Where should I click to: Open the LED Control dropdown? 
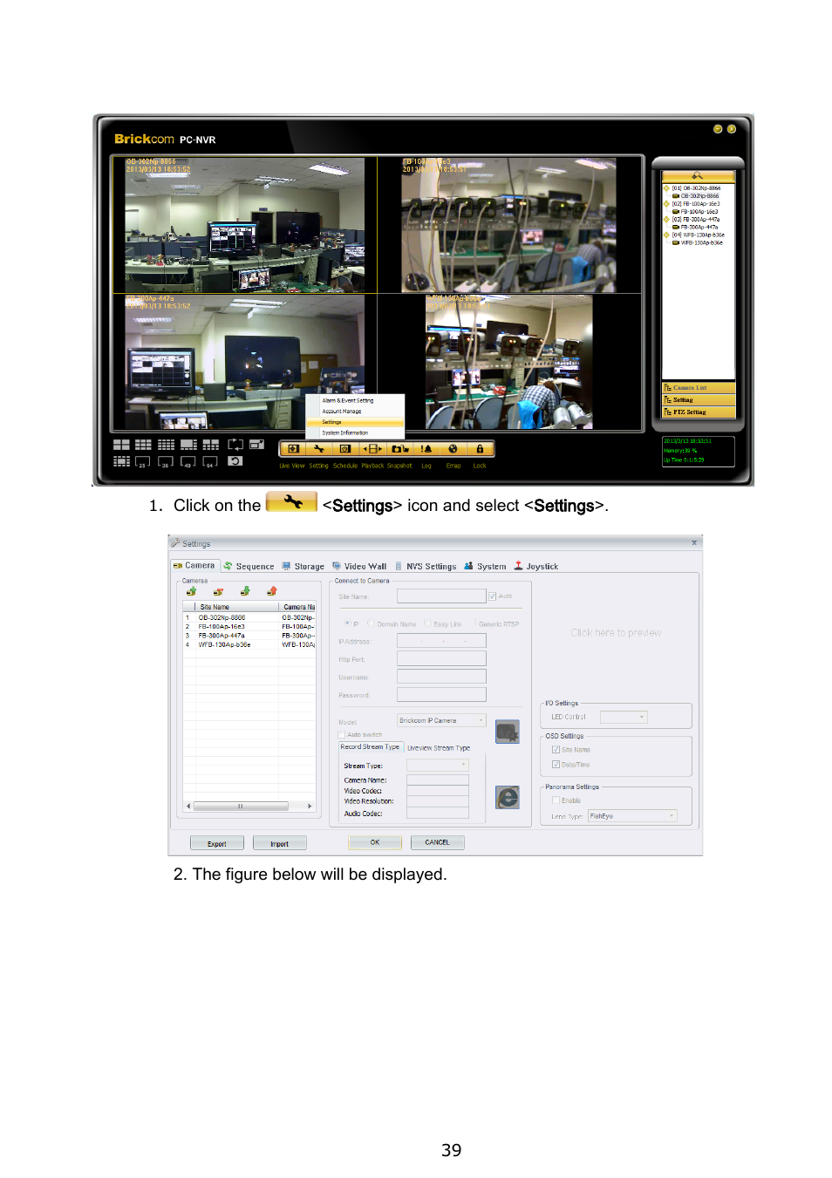[624, 718]
